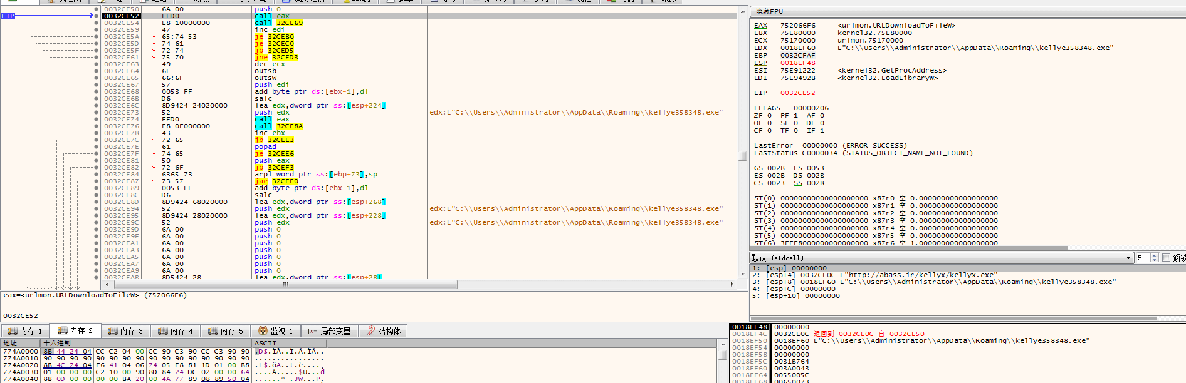Click the info line eax=<urlmon.URLDownloadToFileW>
Screen dimensions: 1186x383
click(x=95, y=295)
